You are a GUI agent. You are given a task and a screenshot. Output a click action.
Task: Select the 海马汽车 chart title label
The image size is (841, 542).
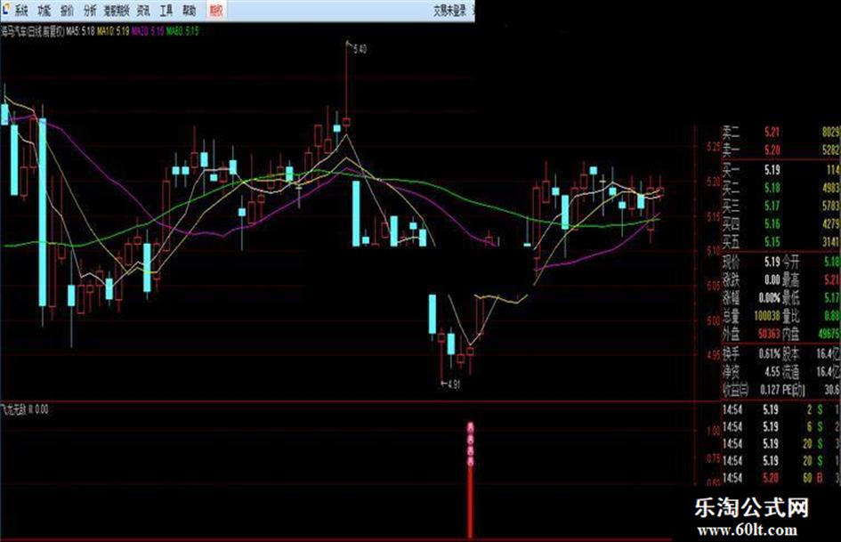[x=32, y=32]
